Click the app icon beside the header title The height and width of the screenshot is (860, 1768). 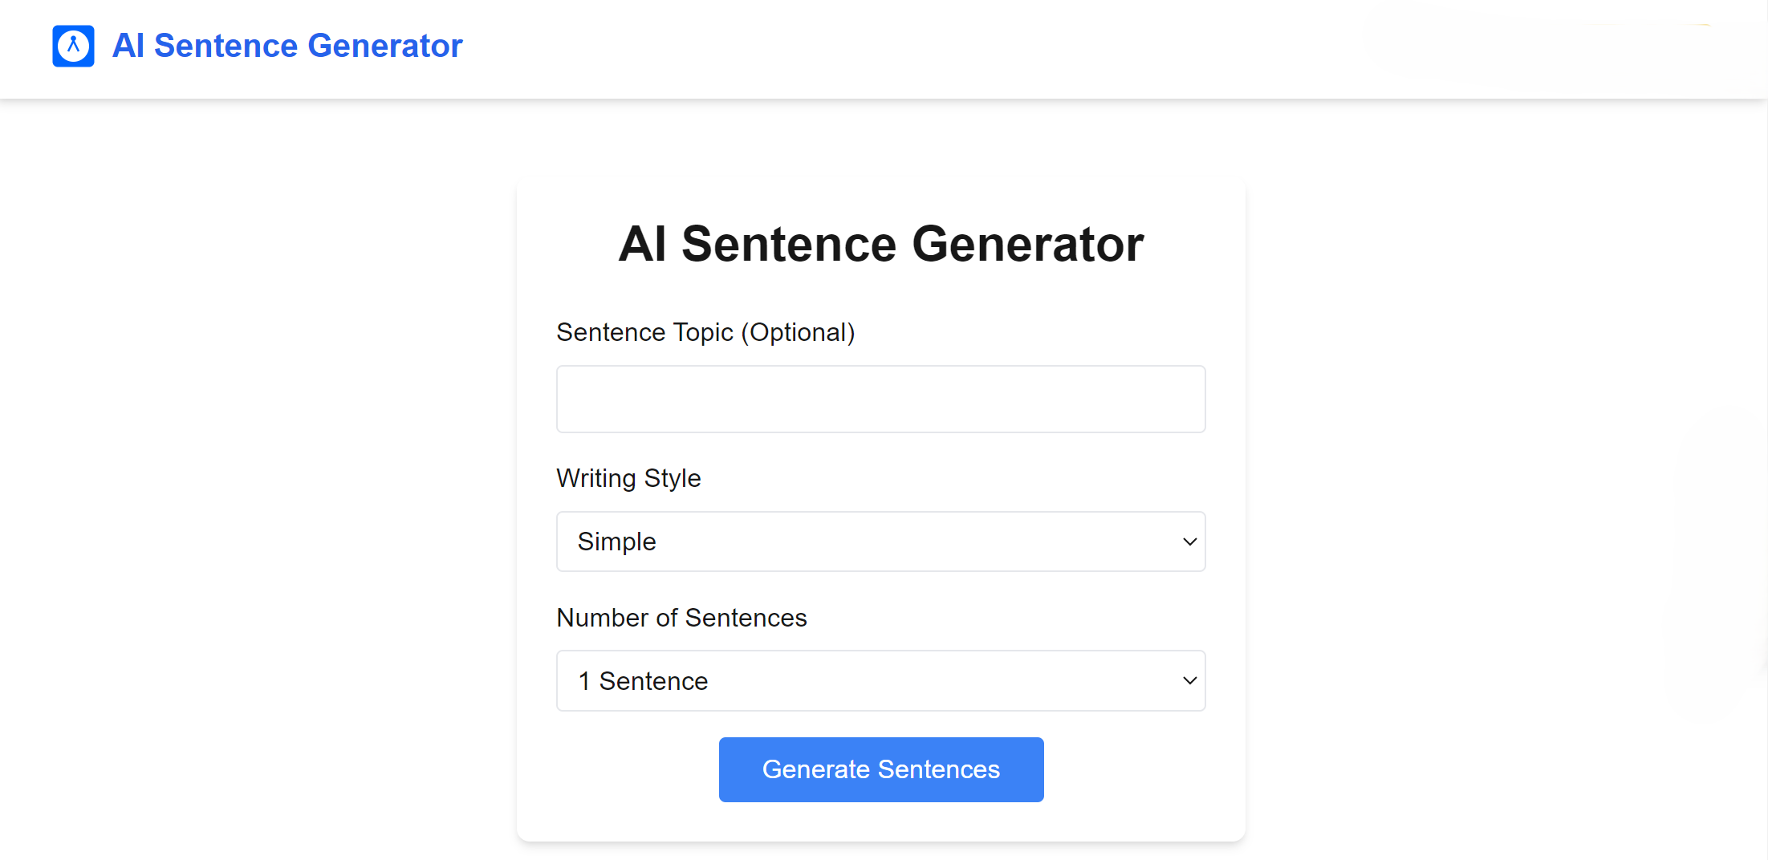72,46
